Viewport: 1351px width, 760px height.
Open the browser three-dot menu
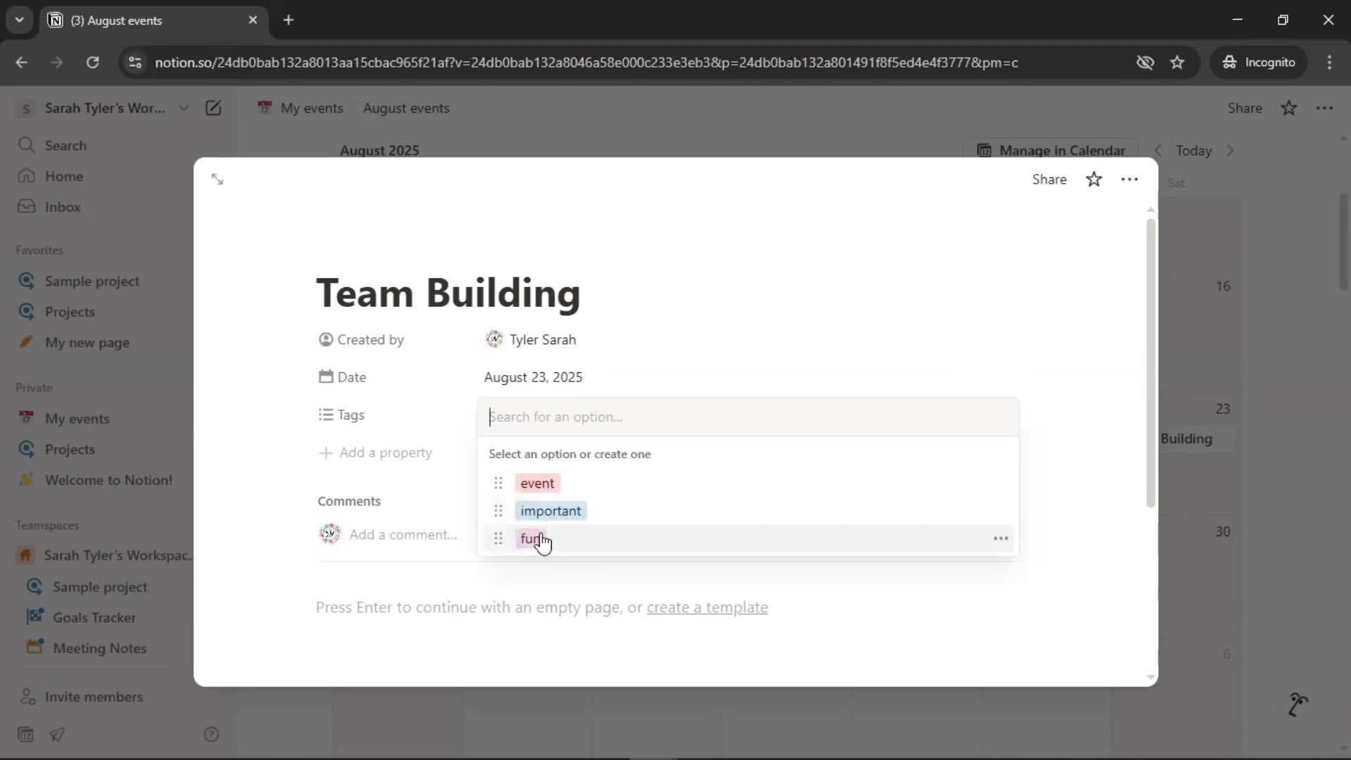coord(1329,62)
